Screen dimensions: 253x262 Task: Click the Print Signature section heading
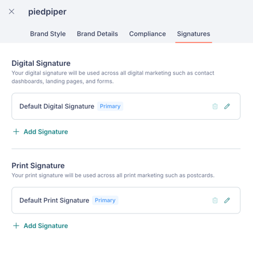click(38, 166)
